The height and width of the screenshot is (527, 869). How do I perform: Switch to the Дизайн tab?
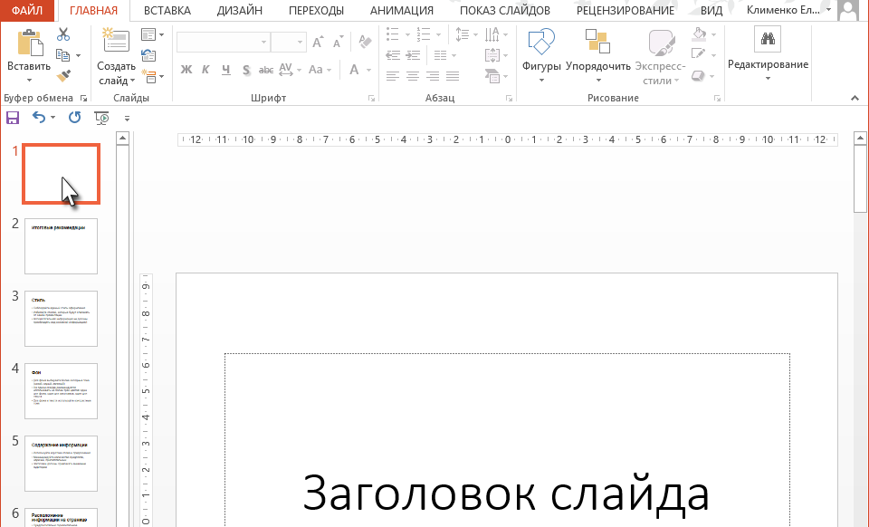[239, 11]
